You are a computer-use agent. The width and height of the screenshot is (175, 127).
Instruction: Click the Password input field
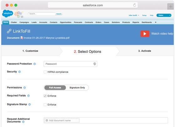point(70,64)
